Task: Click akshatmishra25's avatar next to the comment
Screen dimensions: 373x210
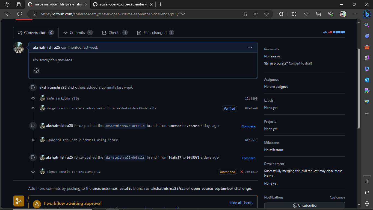Action: pos(18,48)
